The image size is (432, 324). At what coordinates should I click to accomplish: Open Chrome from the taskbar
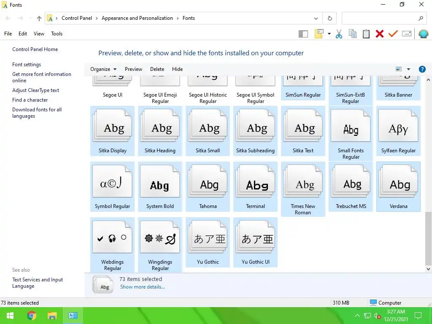tap(31, 316)
